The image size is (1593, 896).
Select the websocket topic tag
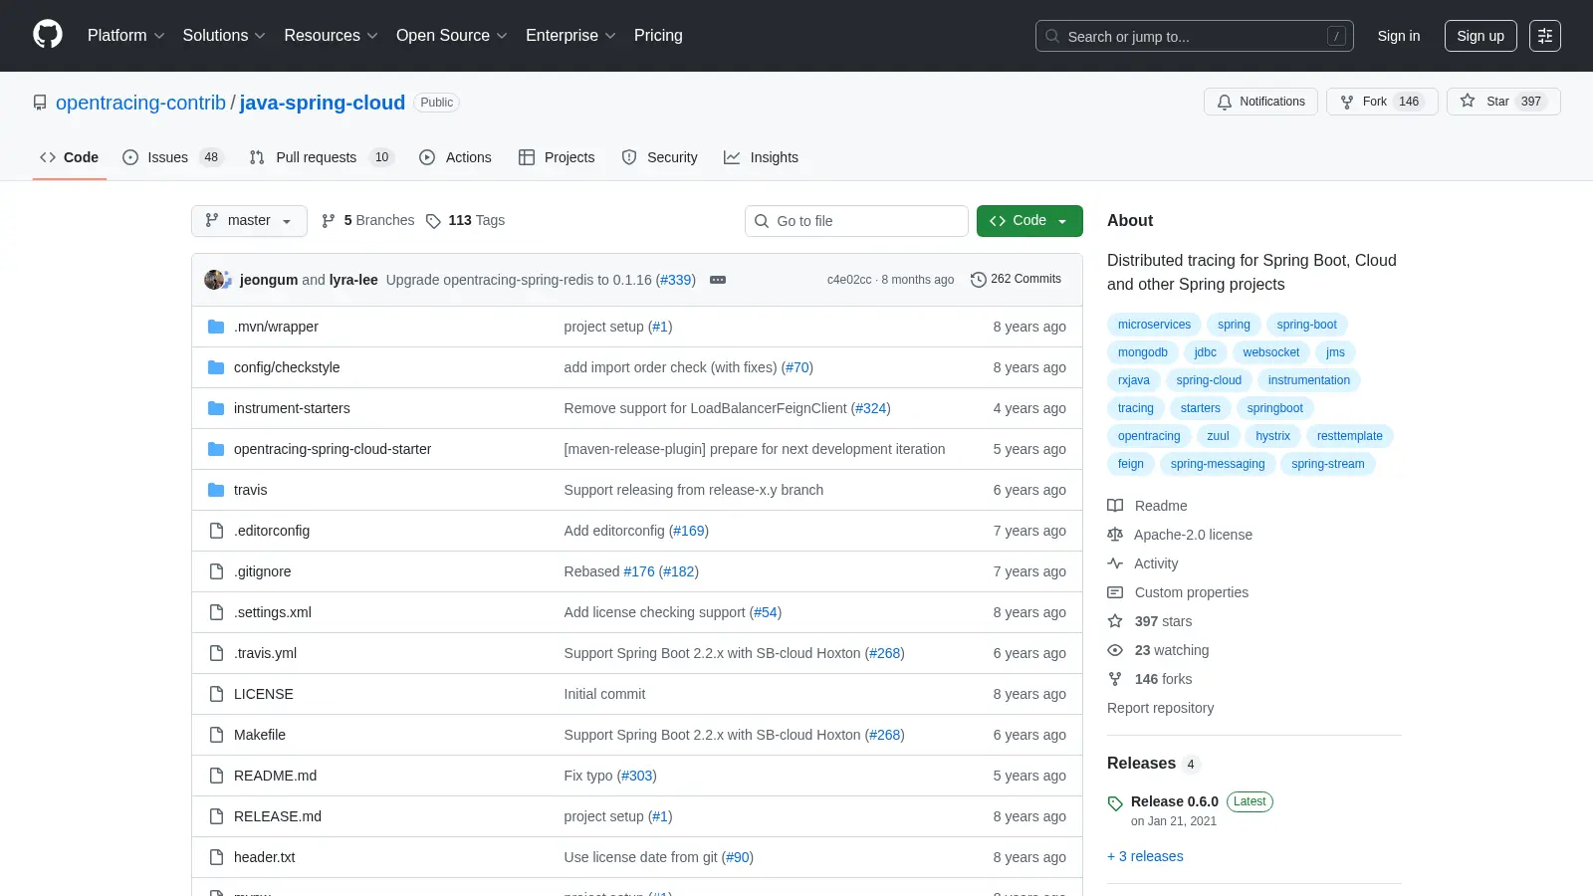(1270, 352)
